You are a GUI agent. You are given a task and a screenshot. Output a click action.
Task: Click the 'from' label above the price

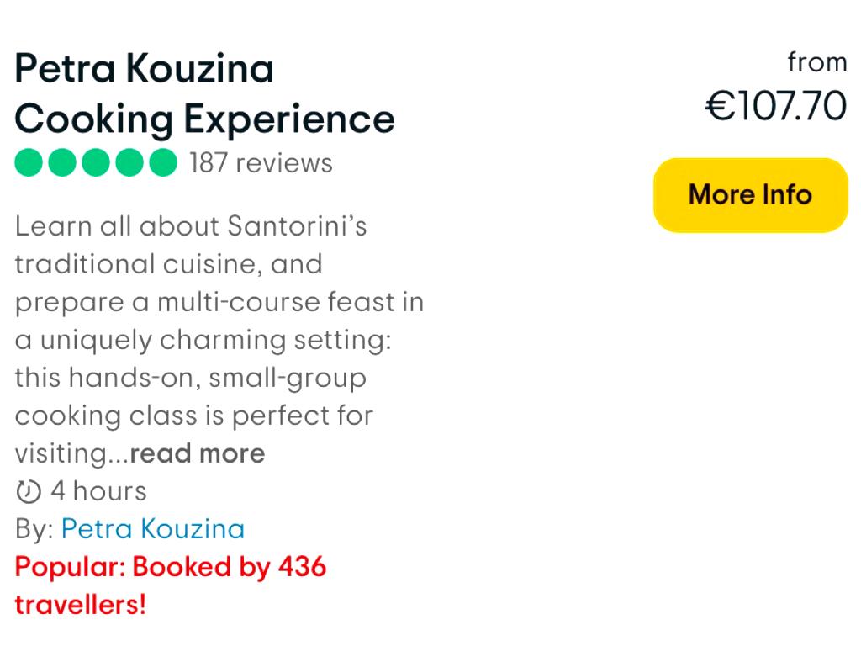coord(817,63)
